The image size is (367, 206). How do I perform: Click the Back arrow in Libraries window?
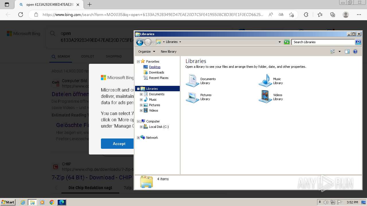(140, 42)
